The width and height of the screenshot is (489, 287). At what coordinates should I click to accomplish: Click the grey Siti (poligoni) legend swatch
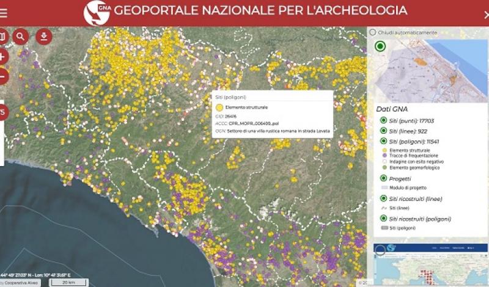(x=384, y=228)
